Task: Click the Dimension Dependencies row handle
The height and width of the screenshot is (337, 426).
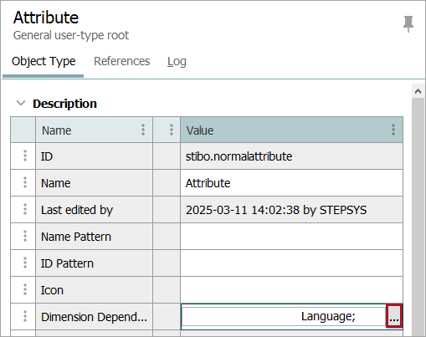Action: click(25, 316)
